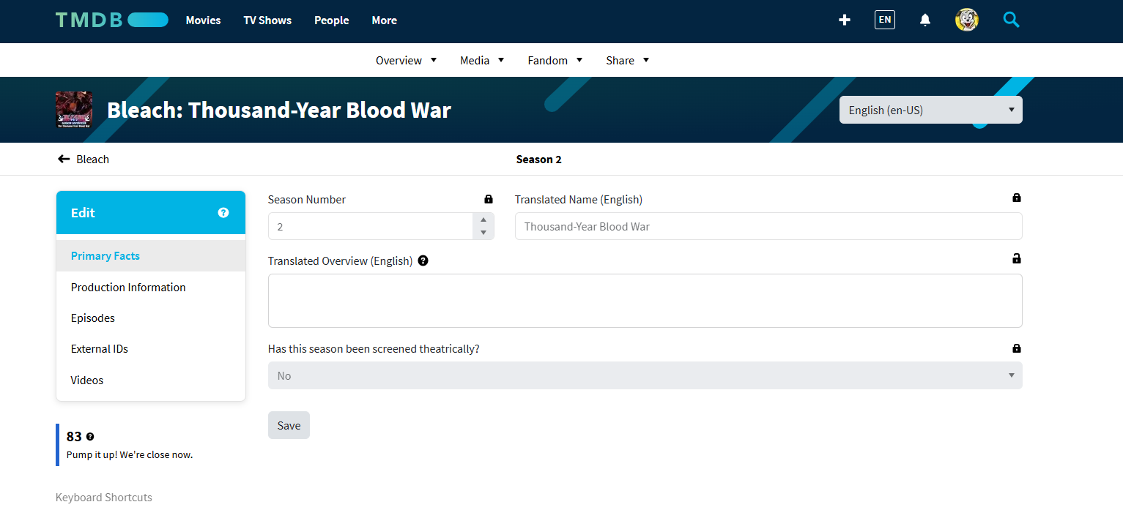Click the lock icon for Season Number

pos(489,199)
